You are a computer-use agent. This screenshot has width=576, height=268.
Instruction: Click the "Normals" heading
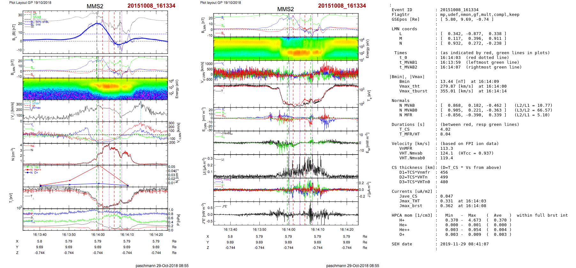tap(401, 101)
